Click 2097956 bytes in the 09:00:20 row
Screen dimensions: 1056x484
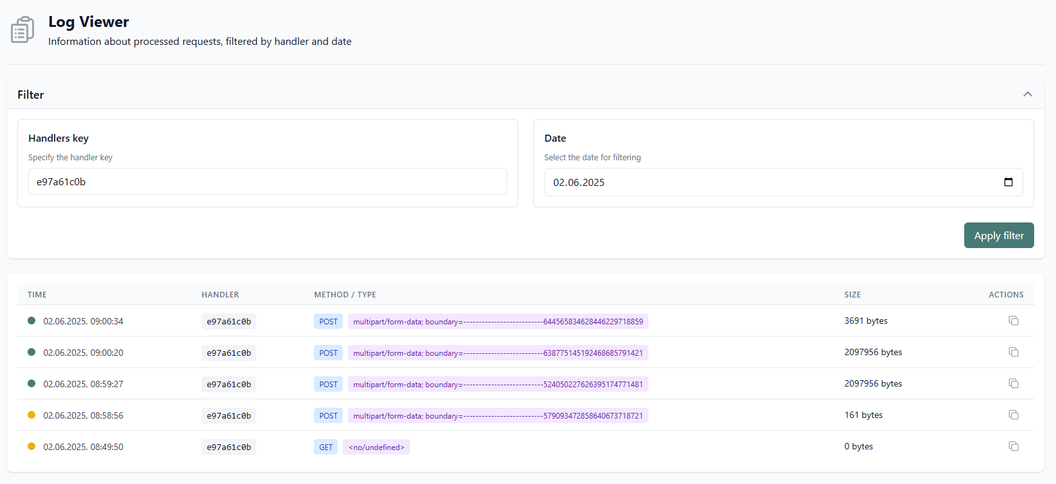(x=873, y=352)
